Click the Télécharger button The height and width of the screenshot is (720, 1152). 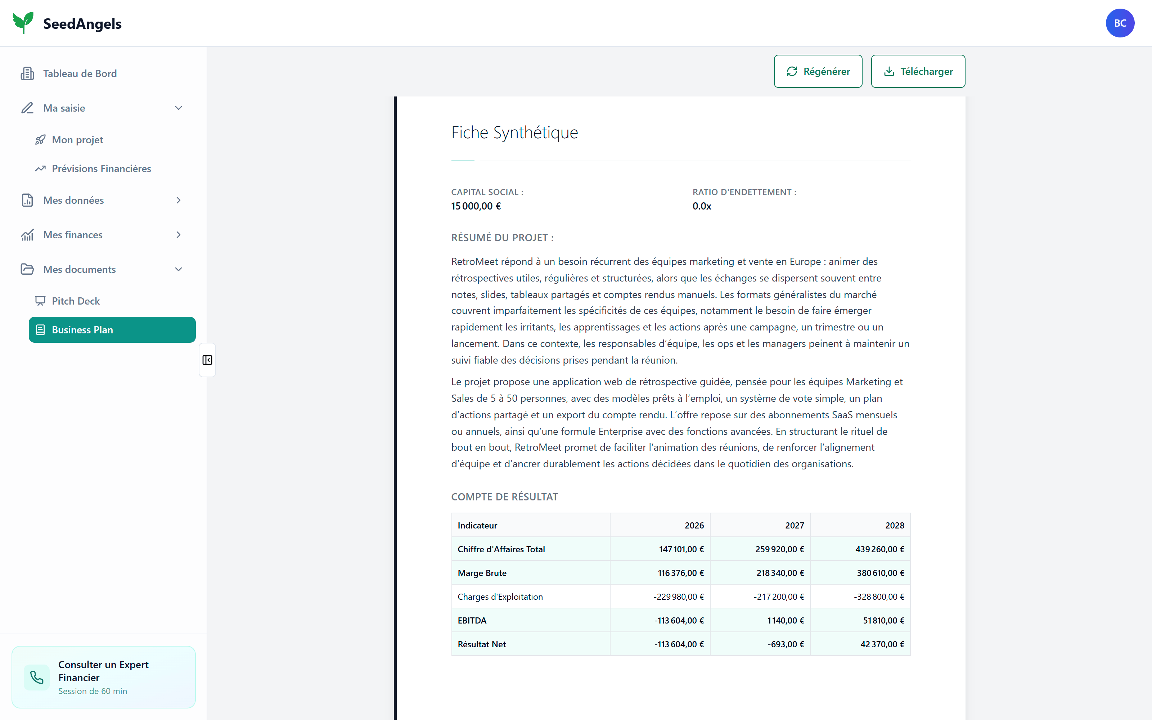(918, 71)
